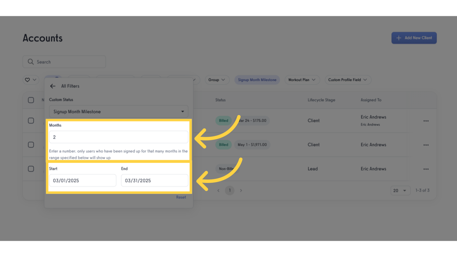The width and height of the screenshot is (457, 257).
Task: Check the checkbox on the Lead row
Action: (x=31, y=169)
